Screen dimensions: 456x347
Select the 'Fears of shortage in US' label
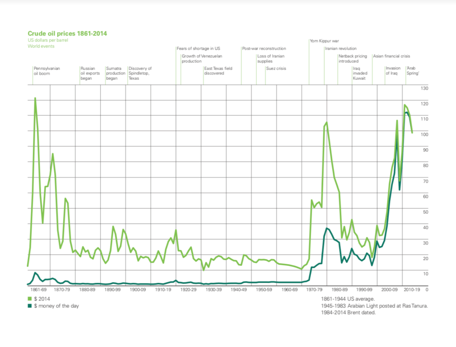tap(199, 48)
